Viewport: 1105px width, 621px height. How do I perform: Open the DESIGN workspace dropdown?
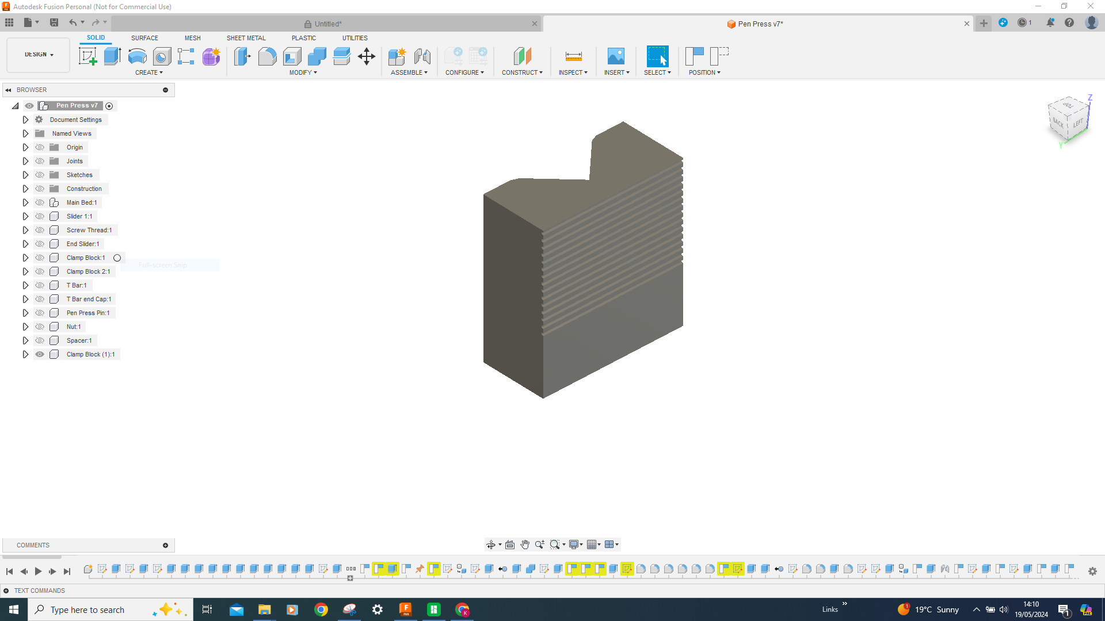pyautogui.click(x=39, y=55)
